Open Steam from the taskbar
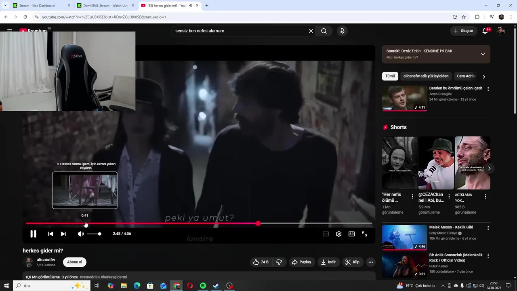 click(x=216, y=286)
